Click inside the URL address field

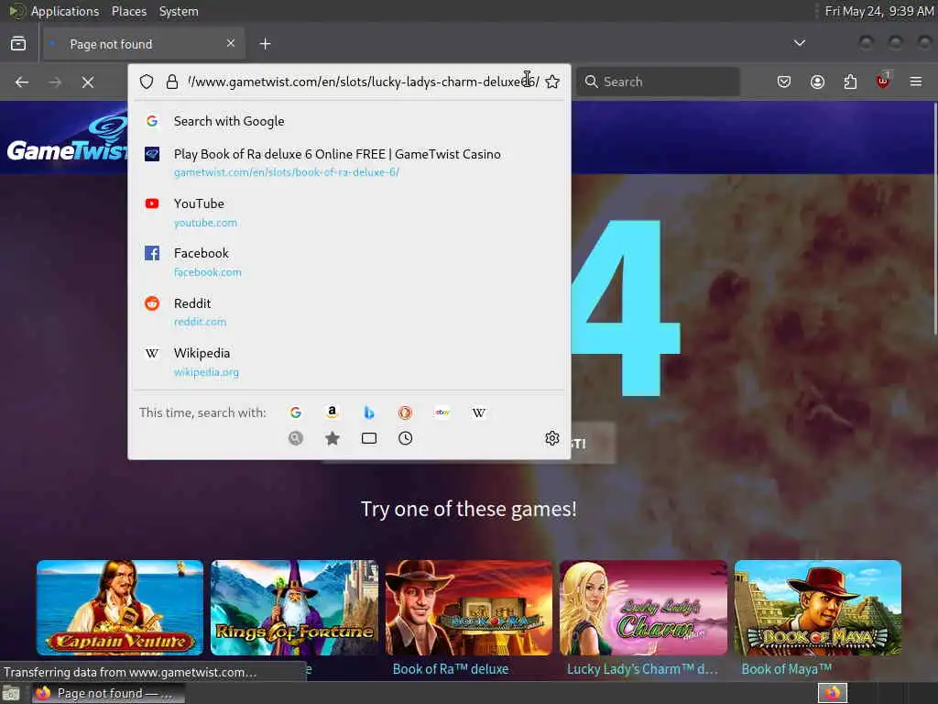point(364,82)
